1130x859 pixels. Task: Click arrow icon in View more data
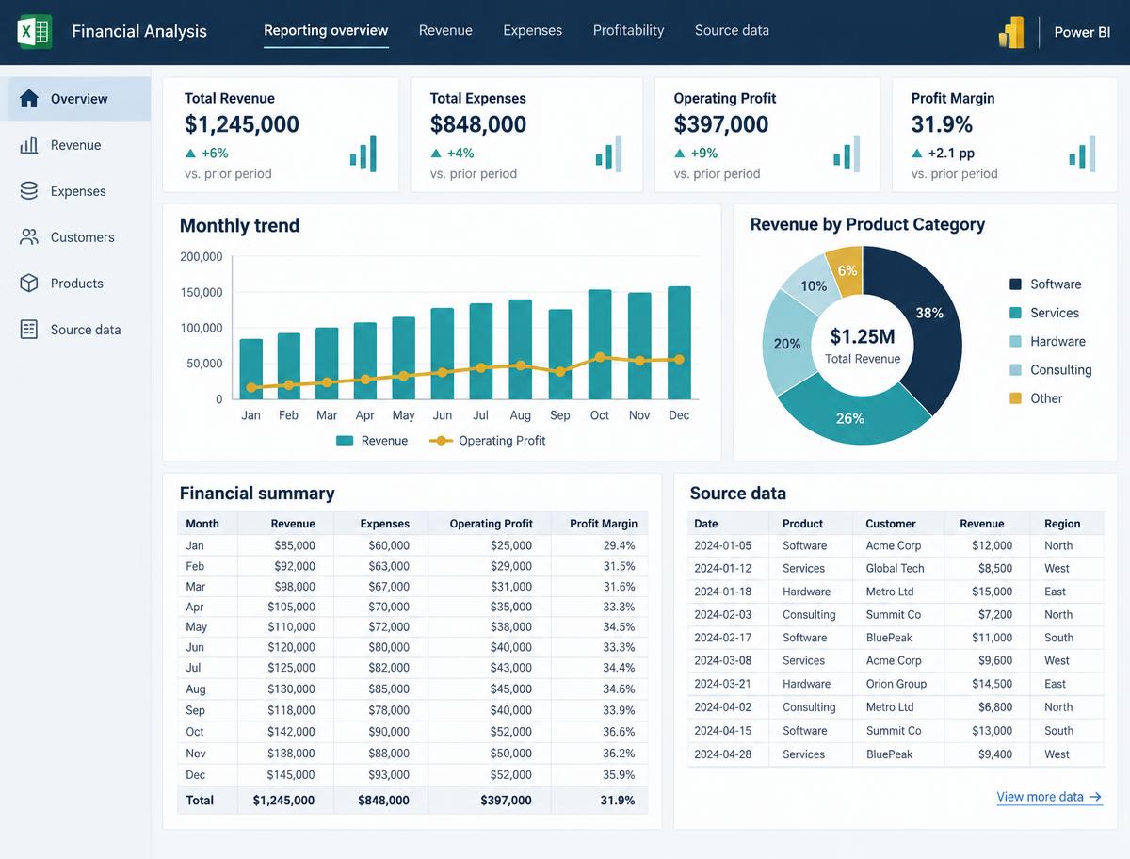(x=1095, y=797)
